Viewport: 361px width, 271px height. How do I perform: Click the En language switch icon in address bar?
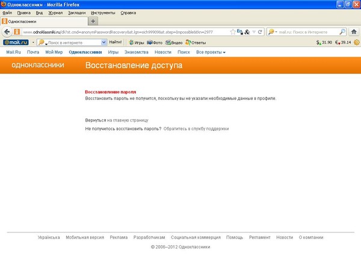240,32
